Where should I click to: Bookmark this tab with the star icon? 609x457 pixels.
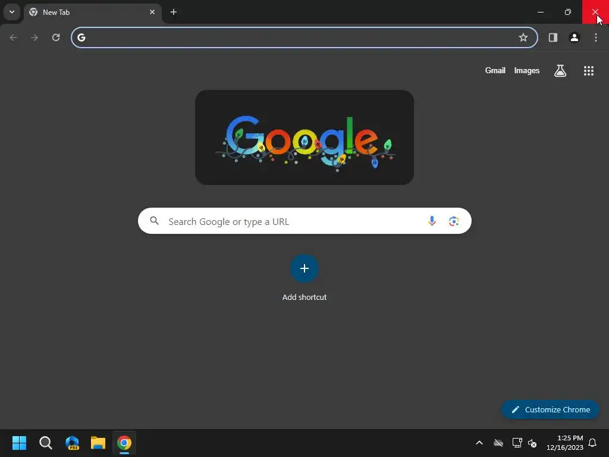click(523, 37)
